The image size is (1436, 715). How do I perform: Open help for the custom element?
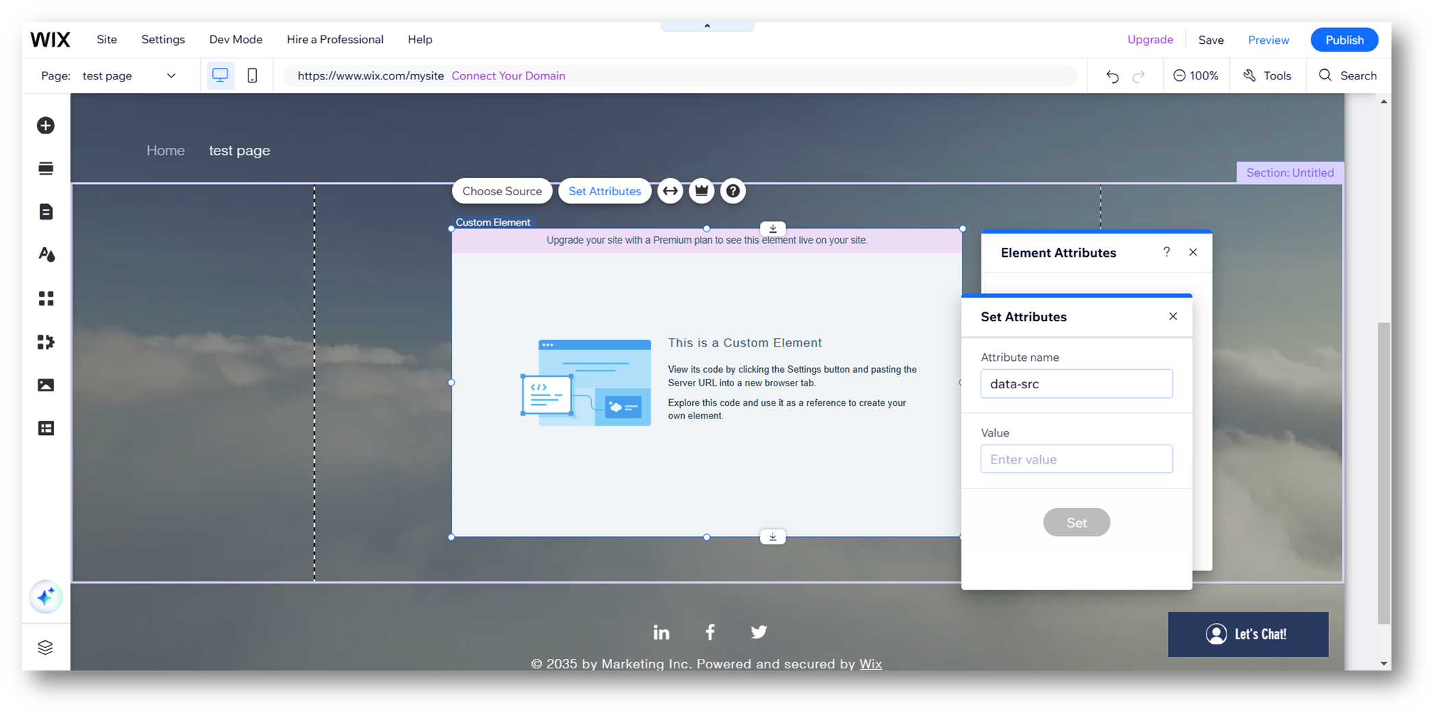(x=733, y=191)
